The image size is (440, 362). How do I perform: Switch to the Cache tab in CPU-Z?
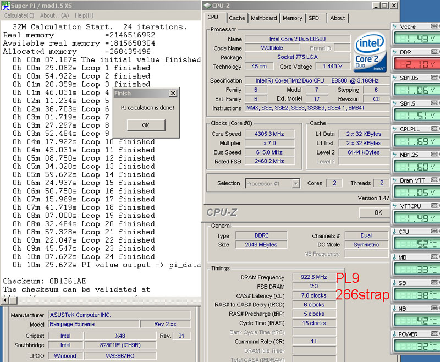[237, 18]
